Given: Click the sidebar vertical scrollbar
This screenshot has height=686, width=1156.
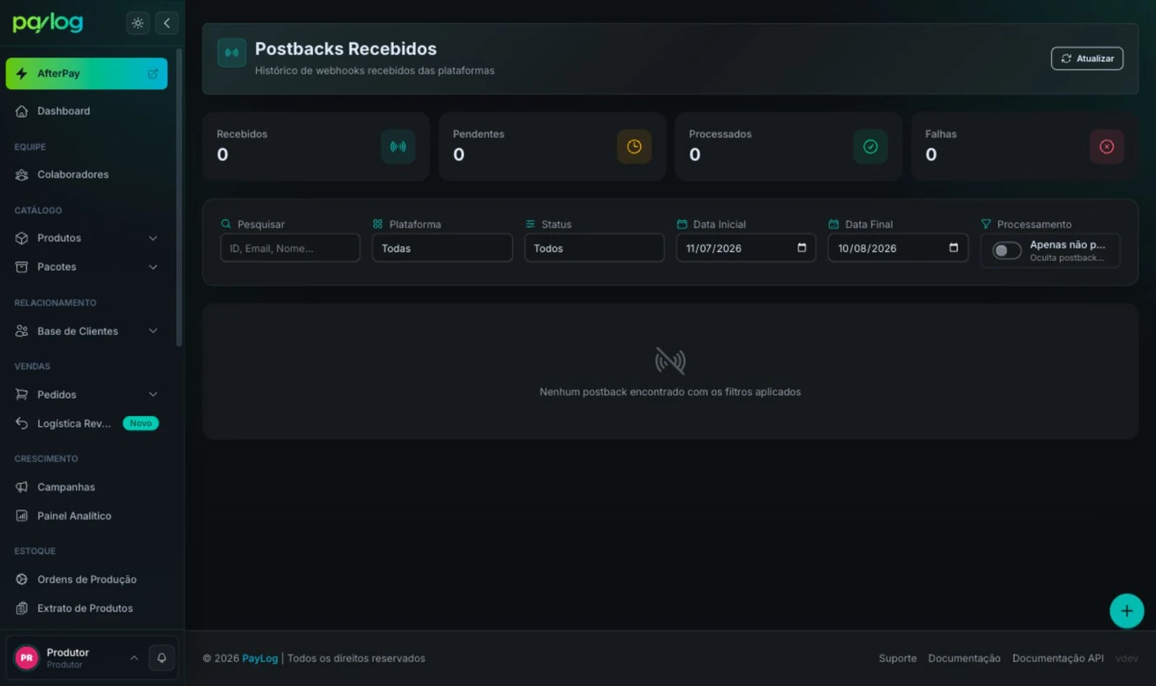Looking at the screenshot, I should [x=179, y=198].
